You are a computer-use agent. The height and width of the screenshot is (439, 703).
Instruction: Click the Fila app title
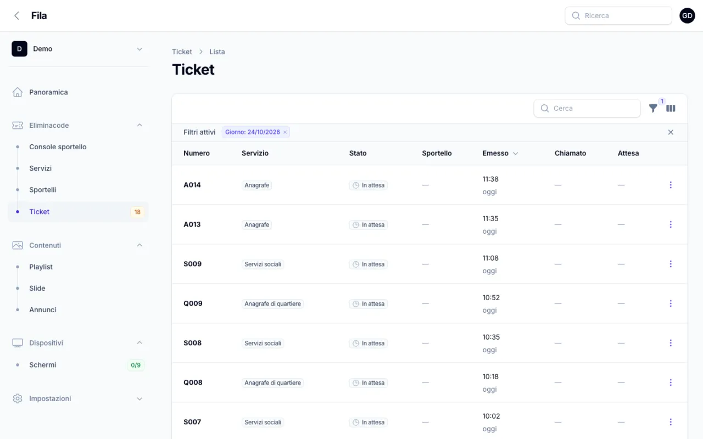[x=39, y=16]
